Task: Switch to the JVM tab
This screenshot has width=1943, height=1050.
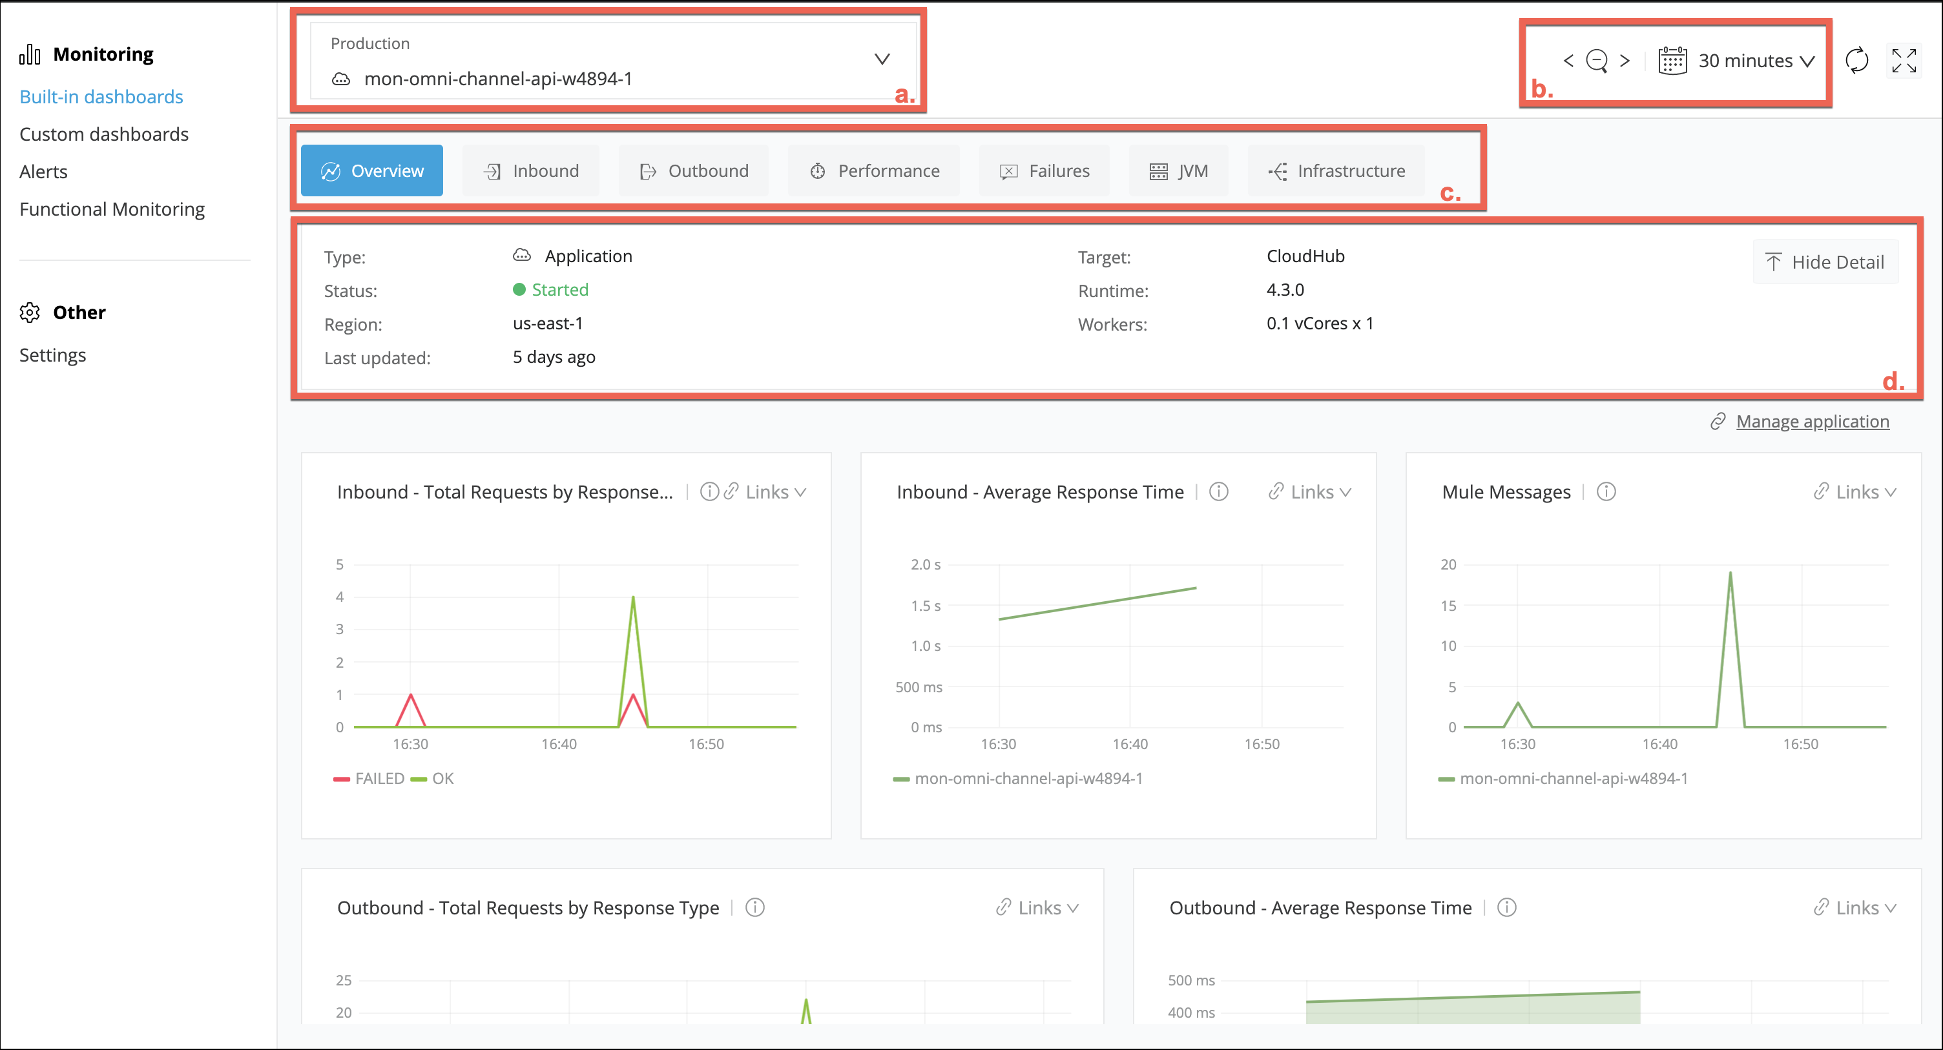Action: (1179, 171)
